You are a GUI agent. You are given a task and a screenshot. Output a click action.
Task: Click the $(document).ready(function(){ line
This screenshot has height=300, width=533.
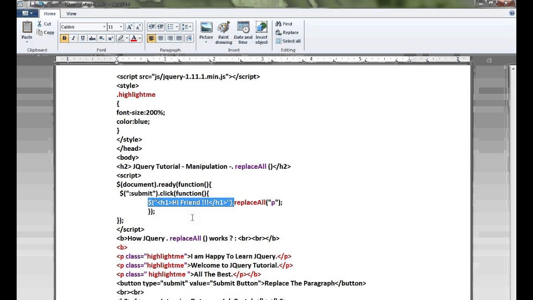click(164, 185)
